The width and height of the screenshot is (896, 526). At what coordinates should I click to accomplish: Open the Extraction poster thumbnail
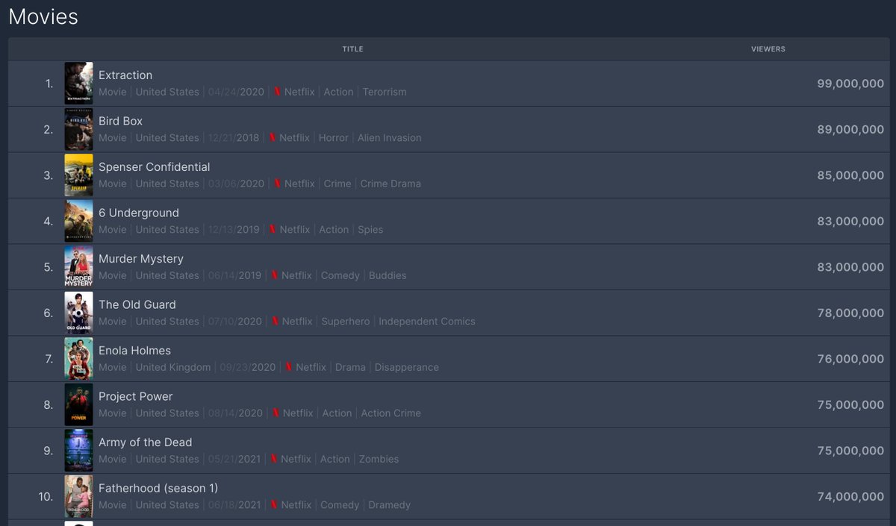[x=79, y=83]
